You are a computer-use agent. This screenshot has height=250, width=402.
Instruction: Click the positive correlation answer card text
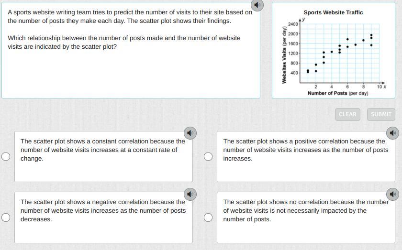coord(305,150)
